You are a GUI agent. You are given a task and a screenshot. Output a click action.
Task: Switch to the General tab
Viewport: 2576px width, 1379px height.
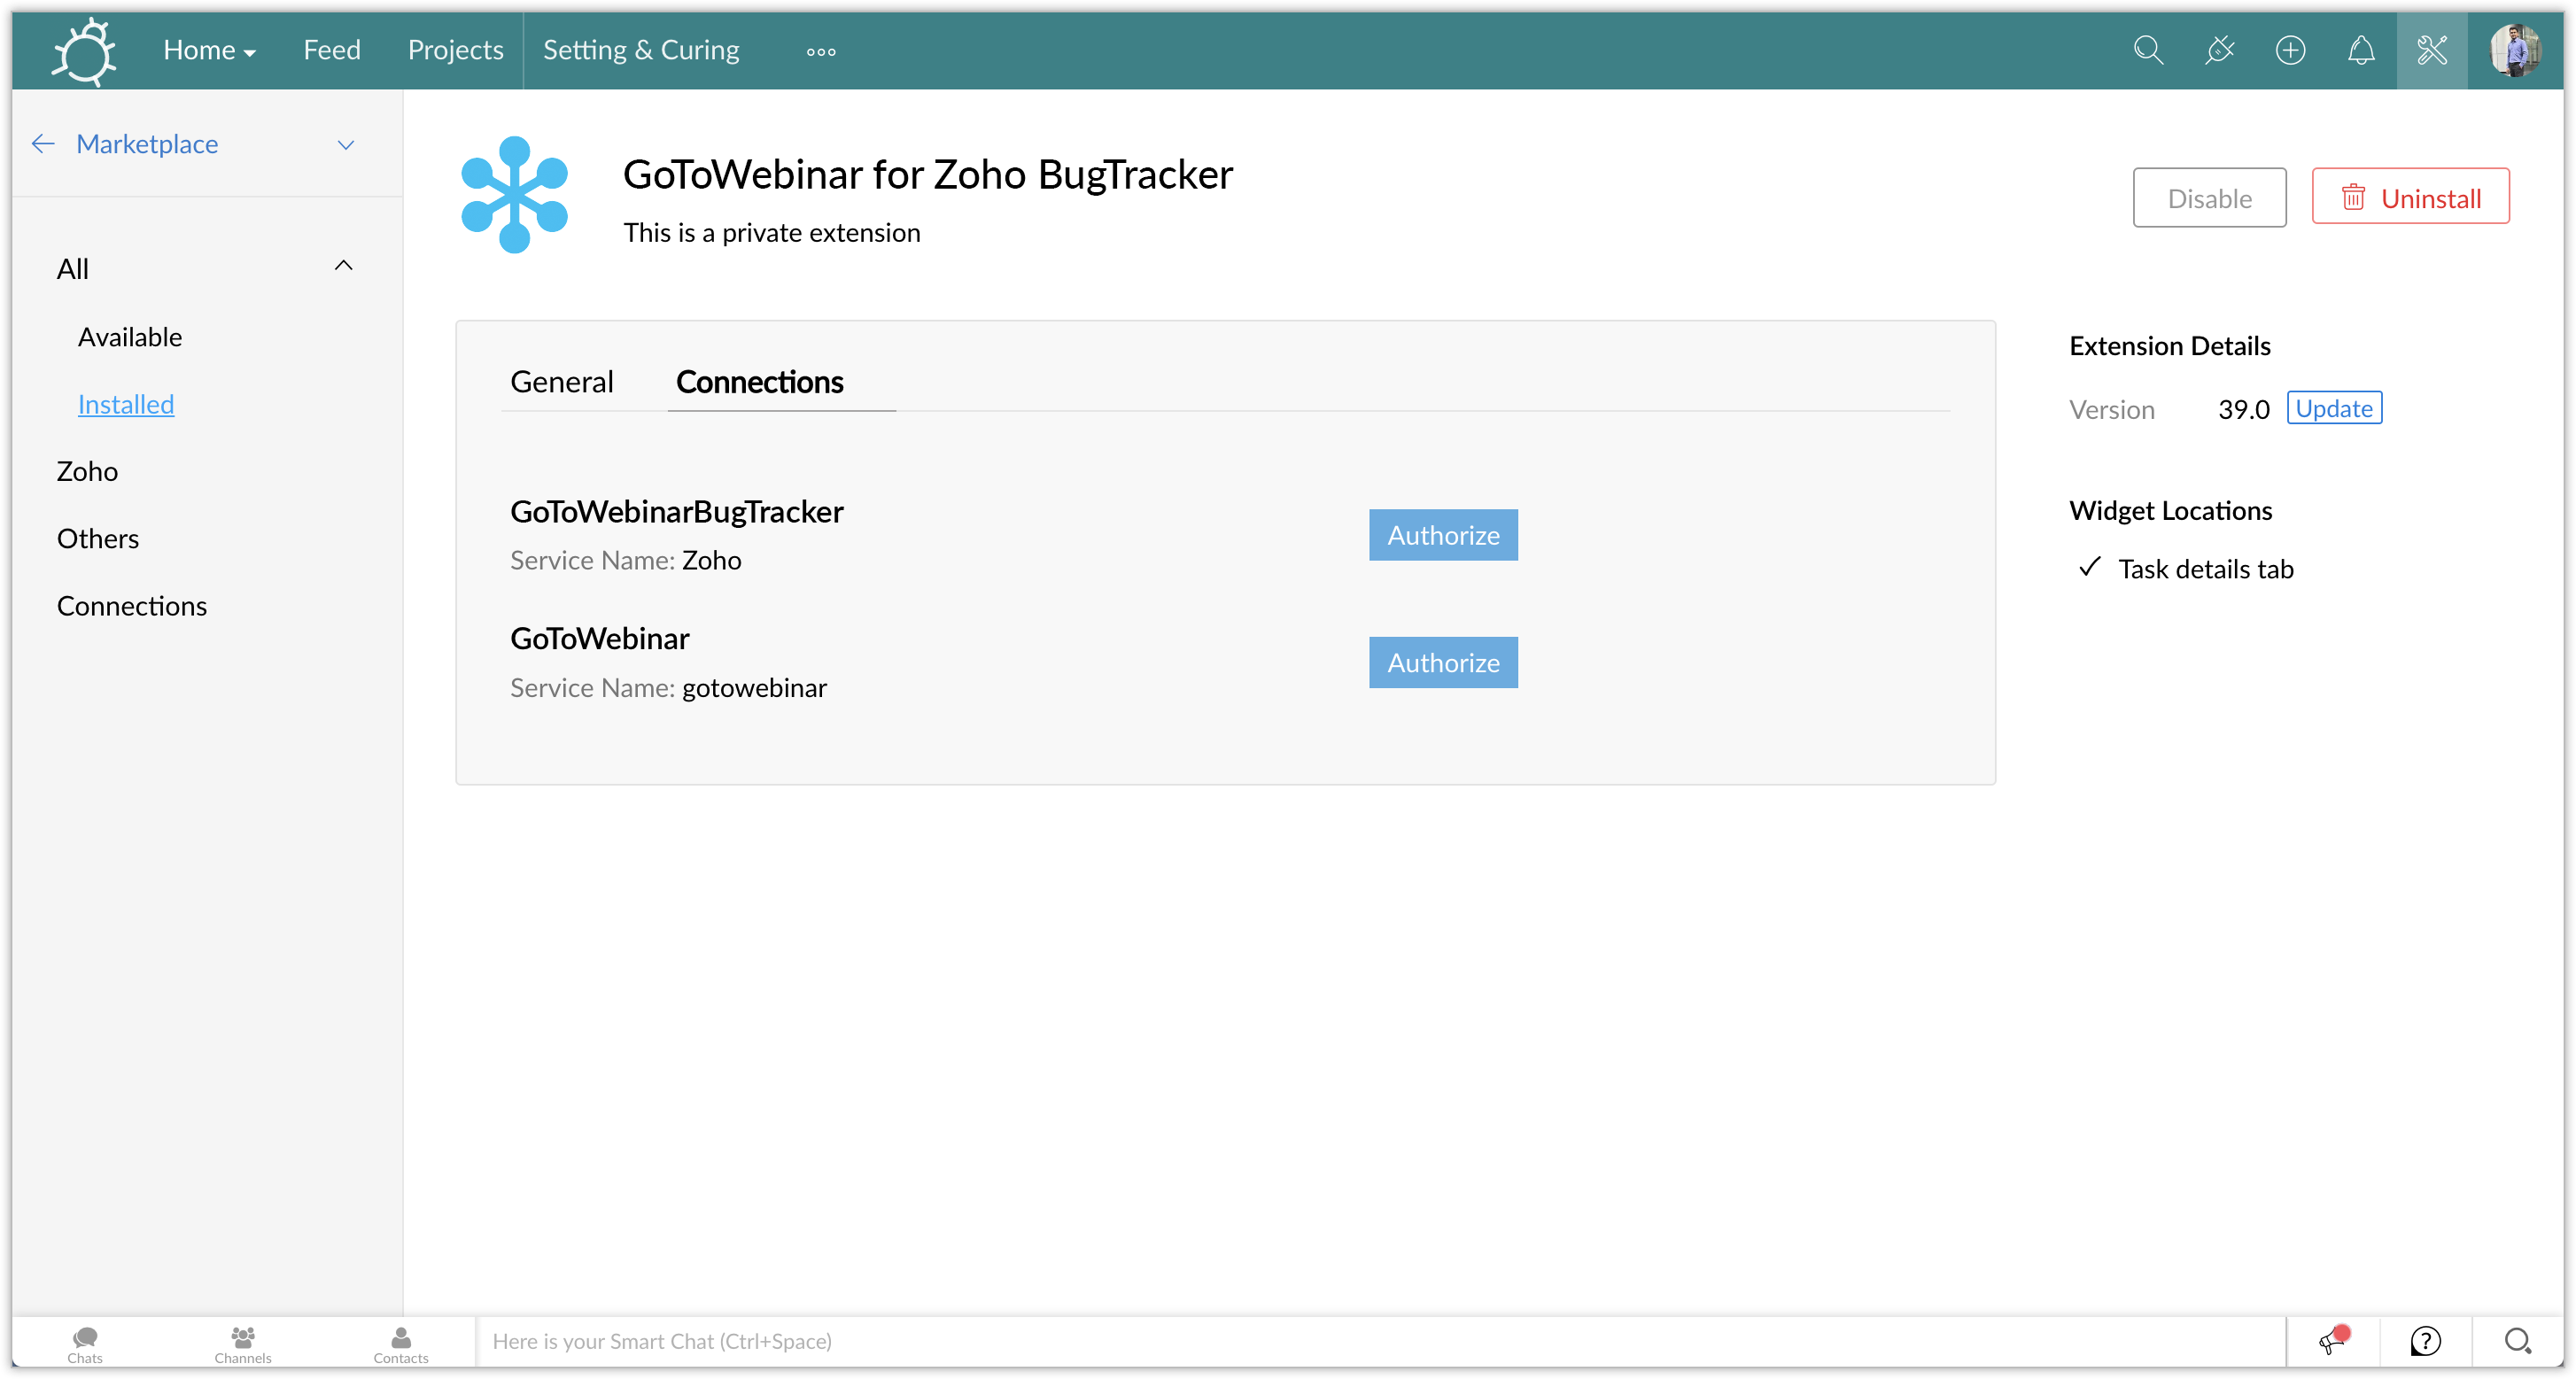click(x=561, y=382)
